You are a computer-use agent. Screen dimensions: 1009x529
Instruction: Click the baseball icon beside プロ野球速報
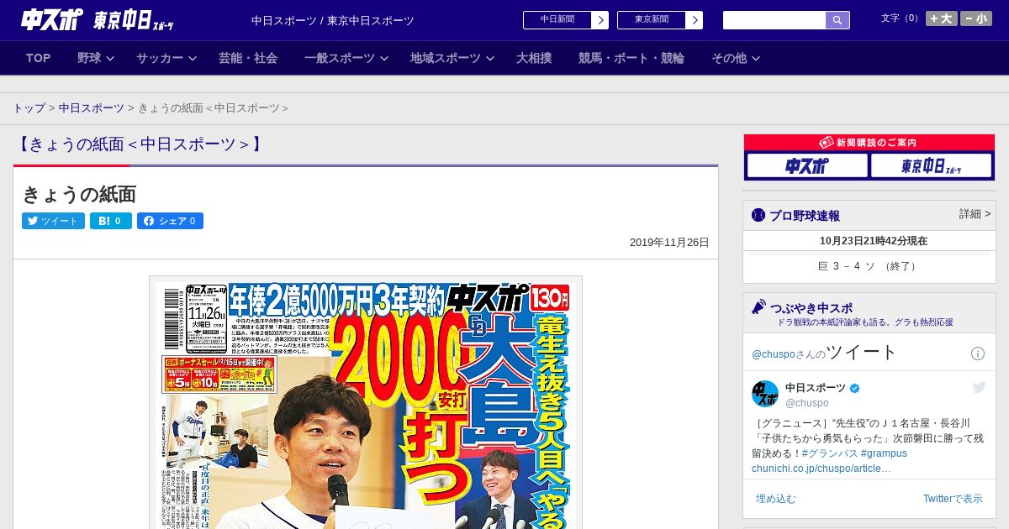pos(758,215)
